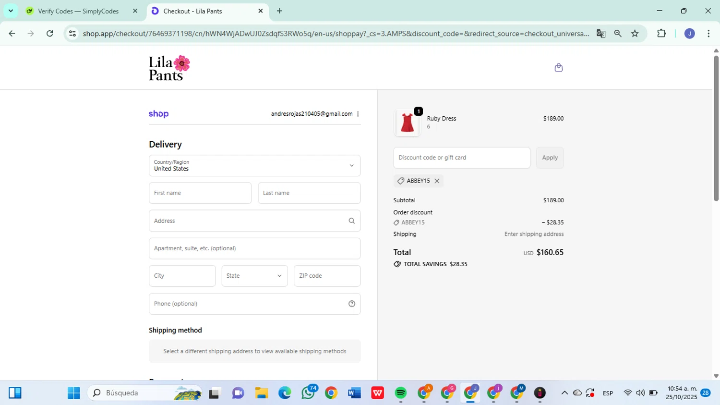This screenshot has height=405, width=720.
Task: Open Microsoft Word from the taskbar
Action: [x=354, y=393]
